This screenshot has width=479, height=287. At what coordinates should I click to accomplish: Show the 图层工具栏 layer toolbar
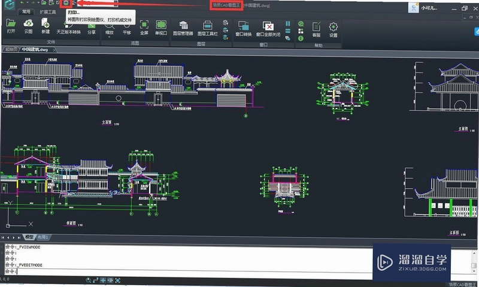[x=207, y=28]
